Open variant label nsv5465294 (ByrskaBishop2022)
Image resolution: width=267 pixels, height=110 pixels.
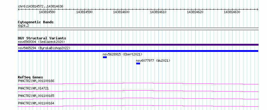44,48
